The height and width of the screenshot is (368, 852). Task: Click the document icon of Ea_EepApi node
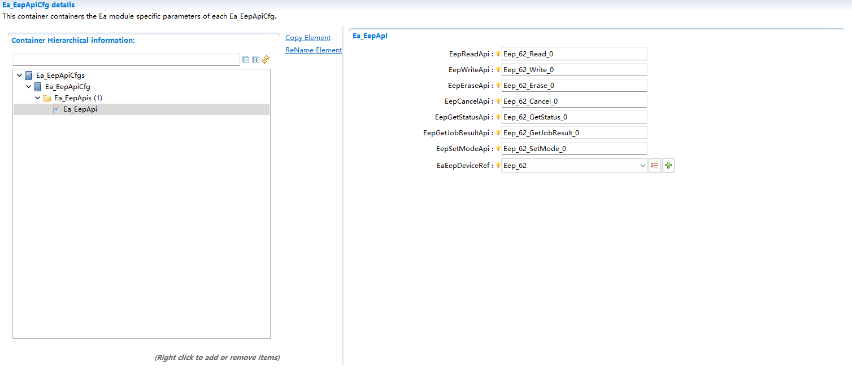pyautogui.click(x=55, y=109)
